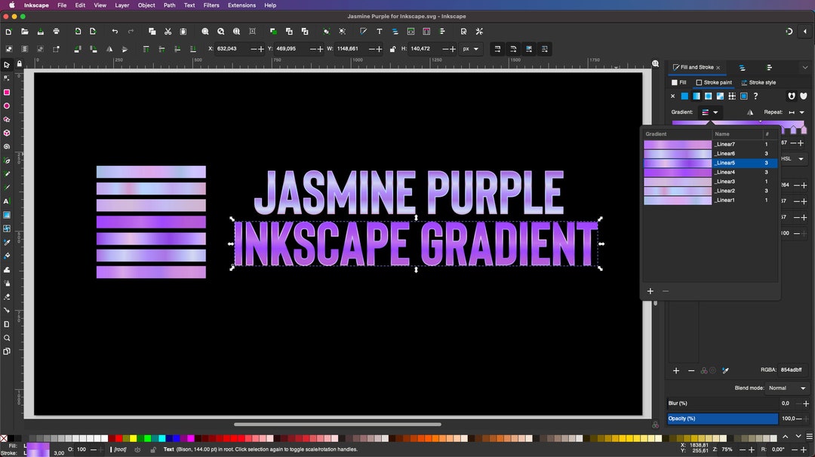Open the units dropdown showing px
Screen dimensions: 815x457
point(471,48)
